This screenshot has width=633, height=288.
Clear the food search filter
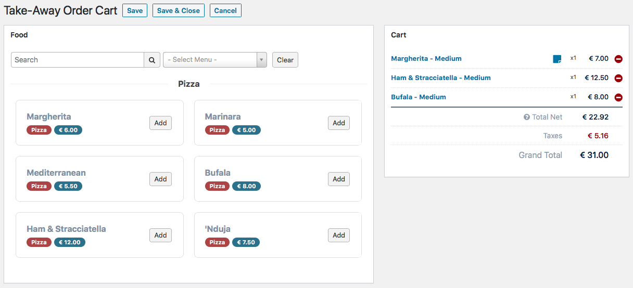click(x=285, y=60)
